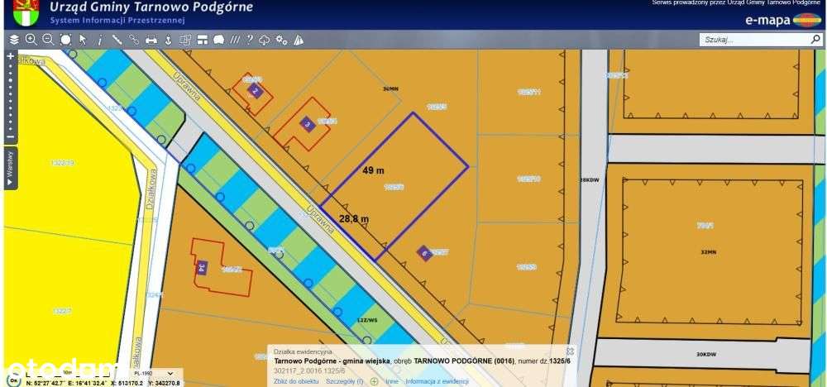
Task: Click the green plus circle in popup
Action: pos(374,381)
